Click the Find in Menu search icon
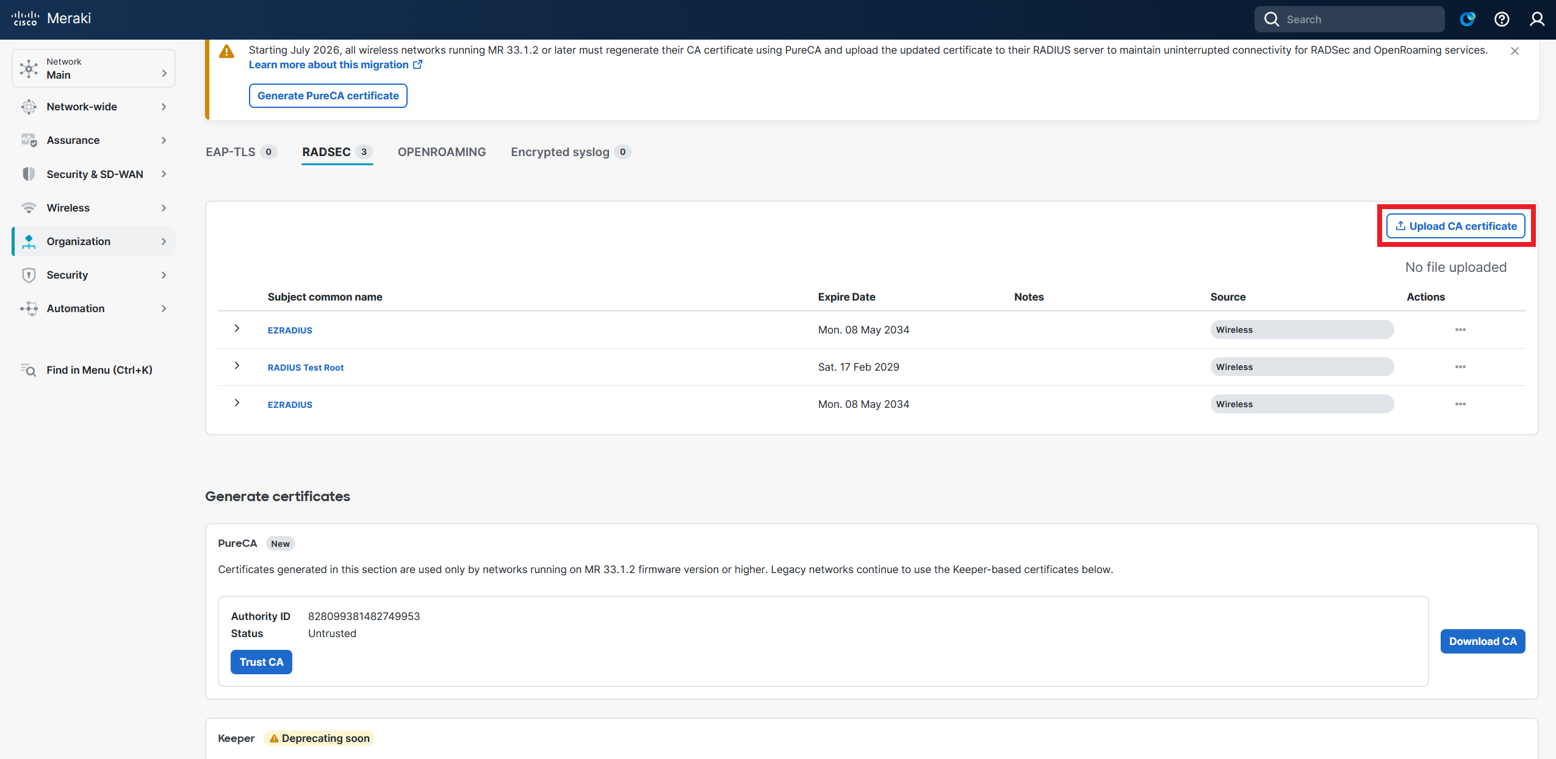 coord(29,370)
